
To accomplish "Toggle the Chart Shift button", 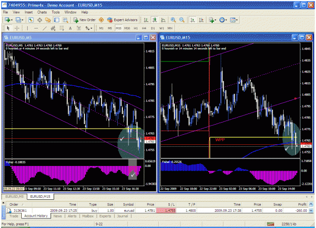I will [x=201, y=20].
